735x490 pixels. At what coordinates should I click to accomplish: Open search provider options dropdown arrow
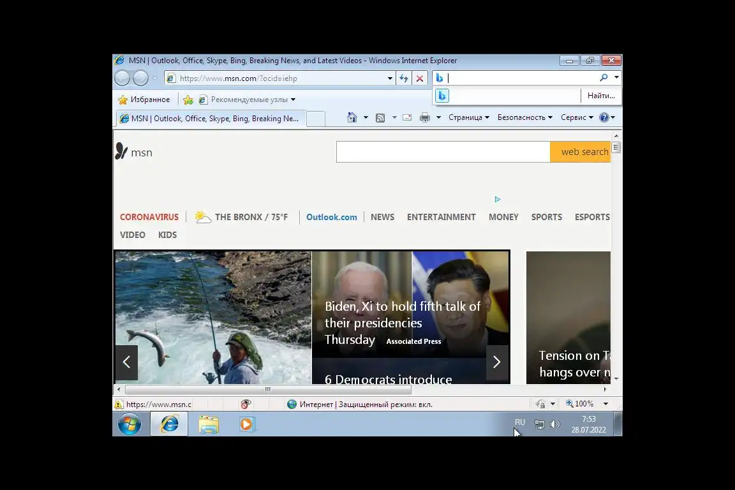coord(616,77)
